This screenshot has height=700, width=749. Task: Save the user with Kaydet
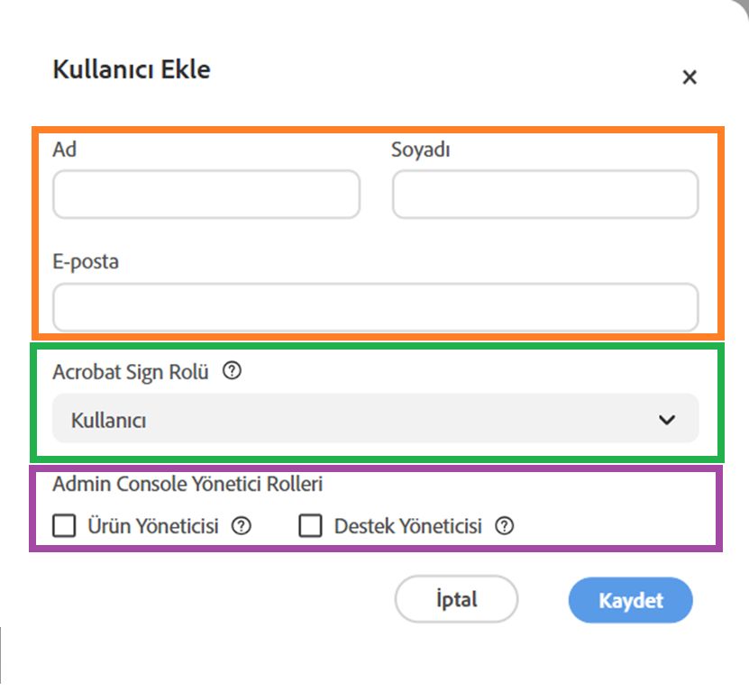pos(630,600)
